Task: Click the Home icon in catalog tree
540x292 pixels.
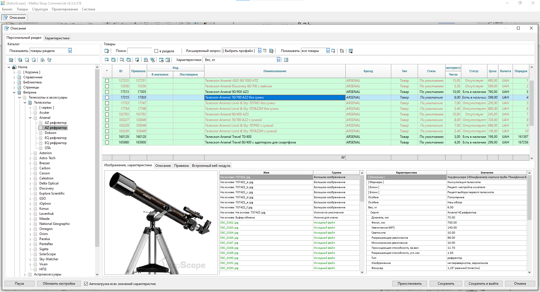Action: point(14,67)
